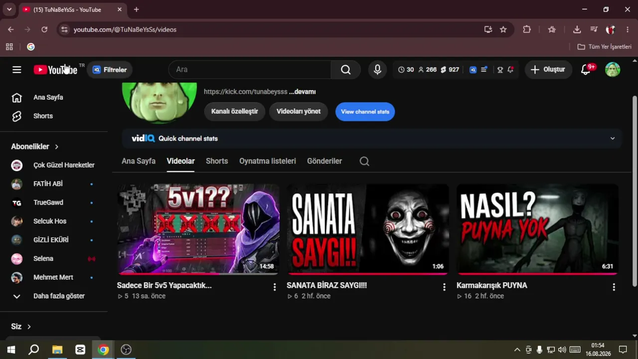Open the YouTube hamburger guide menu
The width and height of the screenshot is (638, 359).
tap(17, 70)
